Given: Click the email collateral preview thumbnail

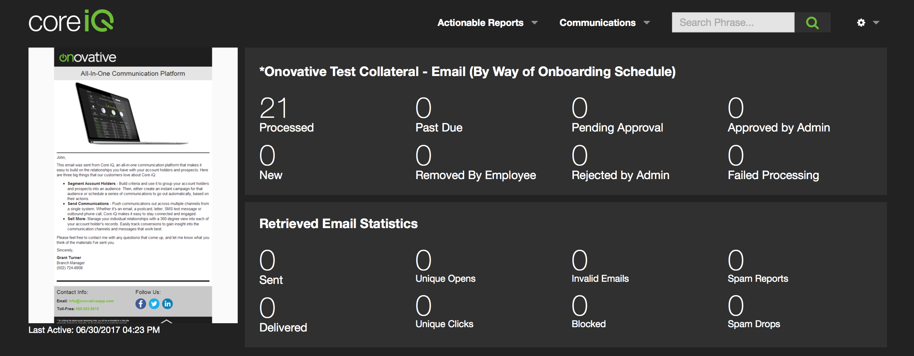Looking at the screenshot, I should point(133,185).
